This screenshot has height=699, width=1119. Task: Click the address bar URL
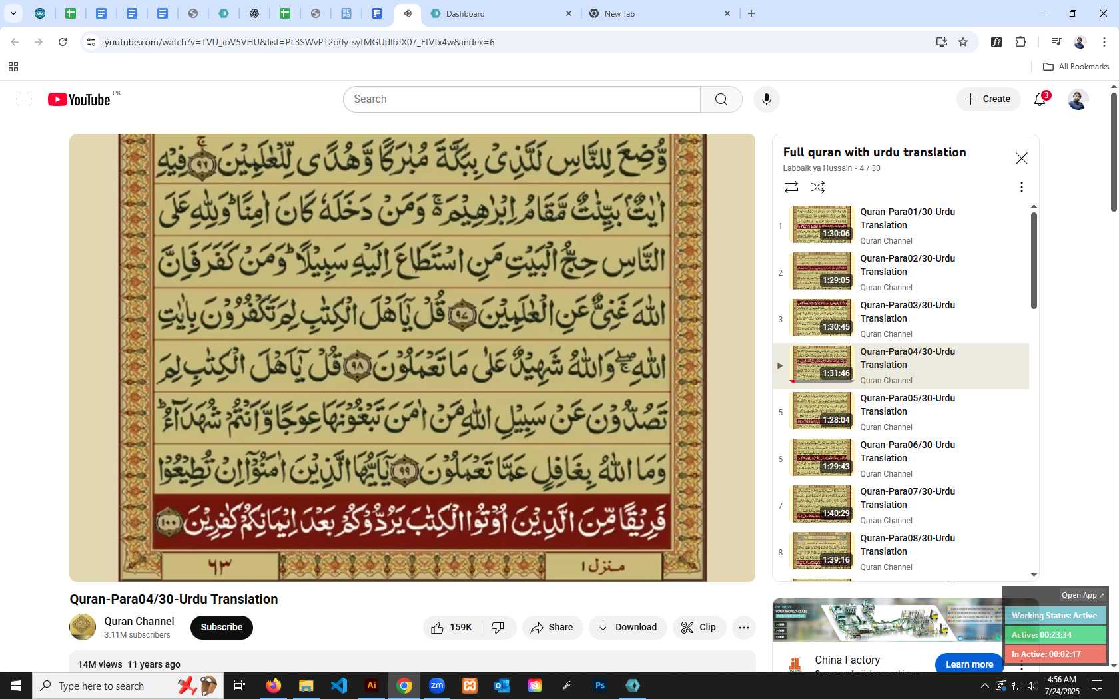click(x=299, y=42)
